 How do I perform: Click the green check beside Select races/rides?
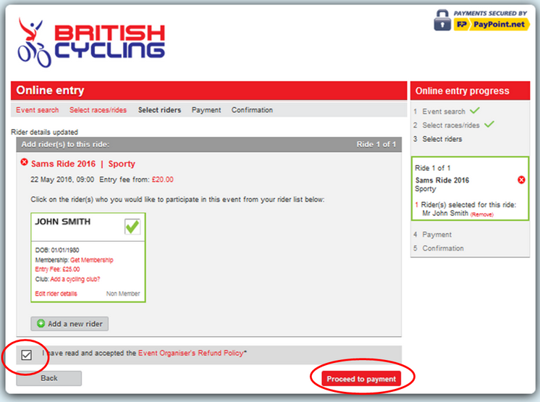pyautogui.click(x=489, y=124)
